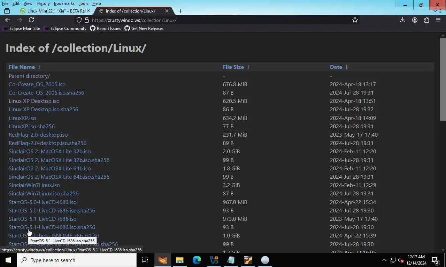Image resolution: width=446 pixels, height=267 pixels.
Task: Open SinclairWin7Linux.iso.sha256 link
Action: (x=44, y=193)
